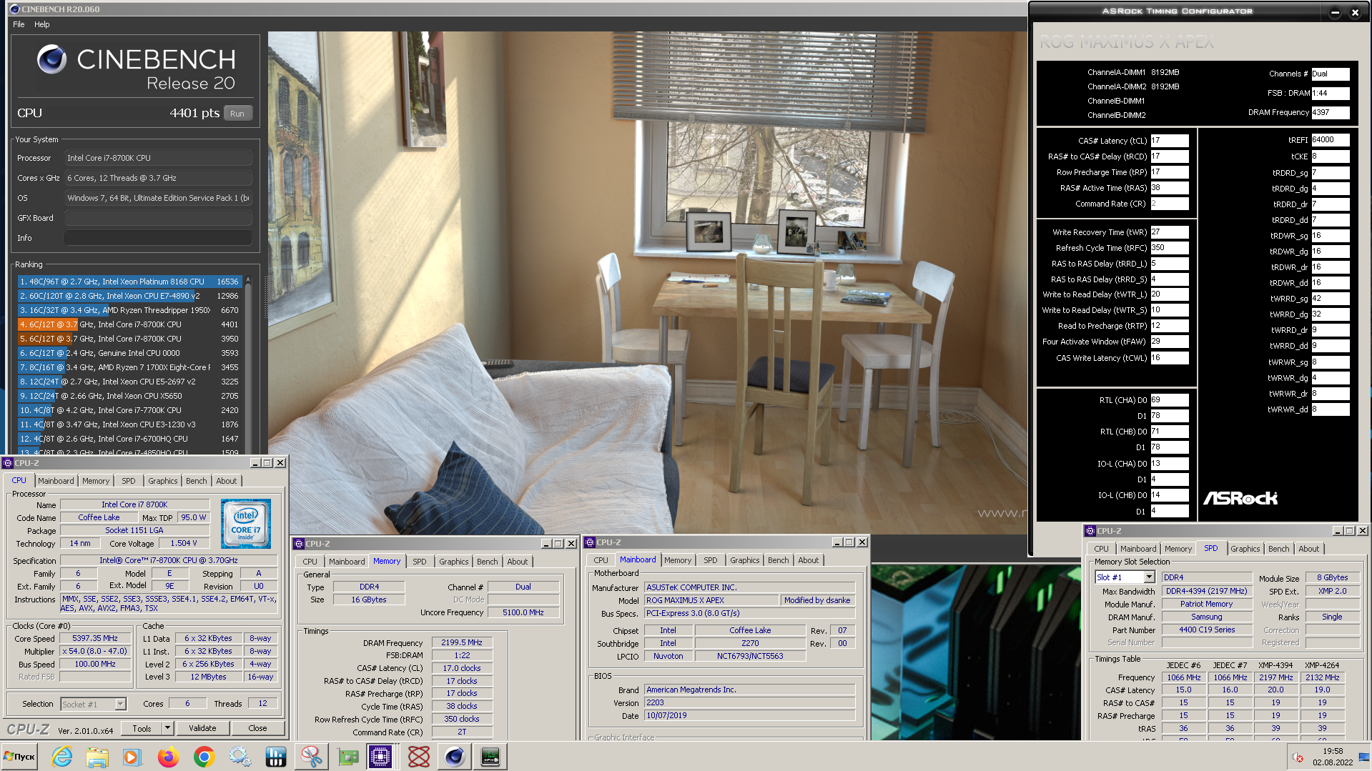The image size is (1372, 771).
Task: Minimize the ASRock Timing Configurator window
Action: (x=1335, y=12)
